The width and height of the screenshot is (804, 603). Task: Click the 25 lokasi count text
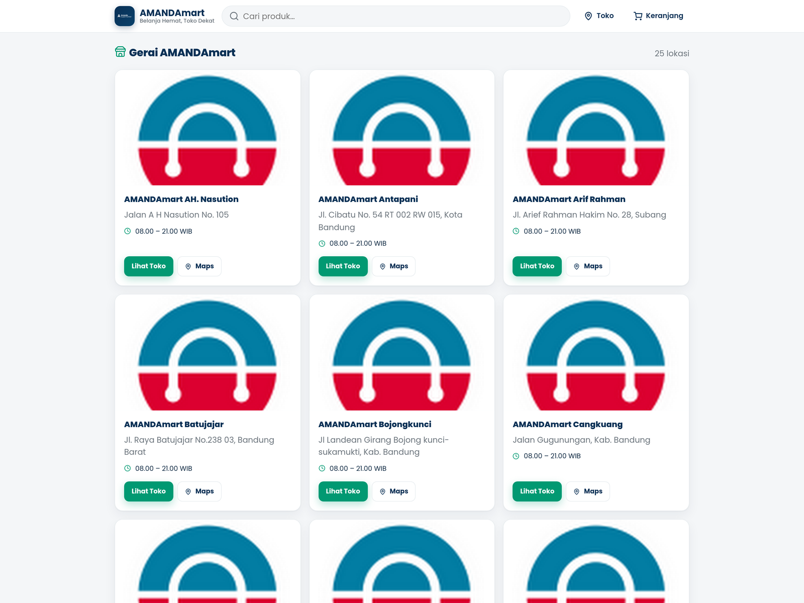(672, 53)
